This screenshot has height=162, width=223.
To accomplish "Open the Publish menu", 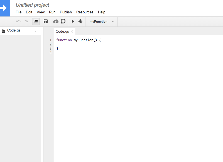I will [66, 12].
